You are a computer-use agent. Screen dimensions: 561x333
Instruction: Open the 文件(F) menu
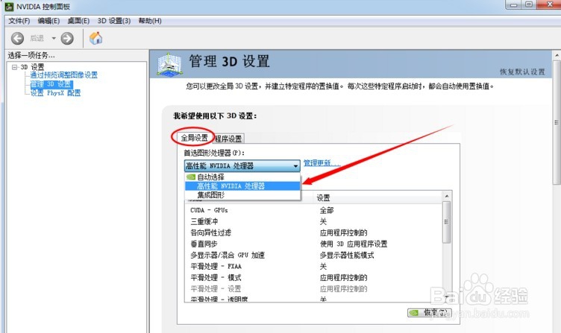click(19, 21)
